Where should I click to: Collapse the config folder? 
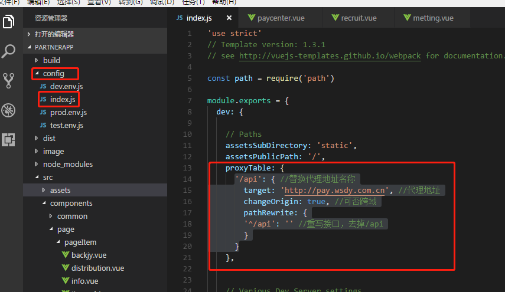96,74
